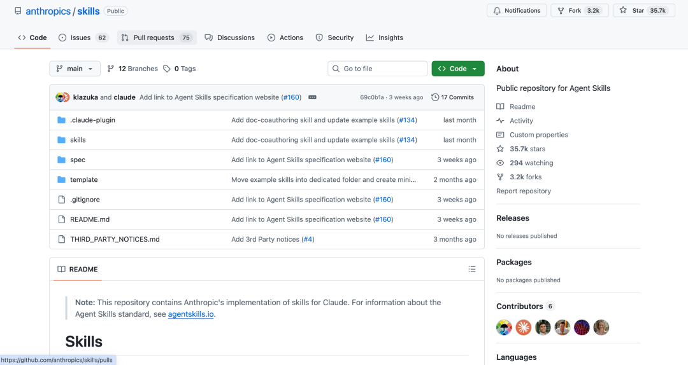Image resolution: width=688 pixels, height=365 pixels.
Task: Expand the green Code dropdown button
Action: pyautogui.click(x=457, y=69)
